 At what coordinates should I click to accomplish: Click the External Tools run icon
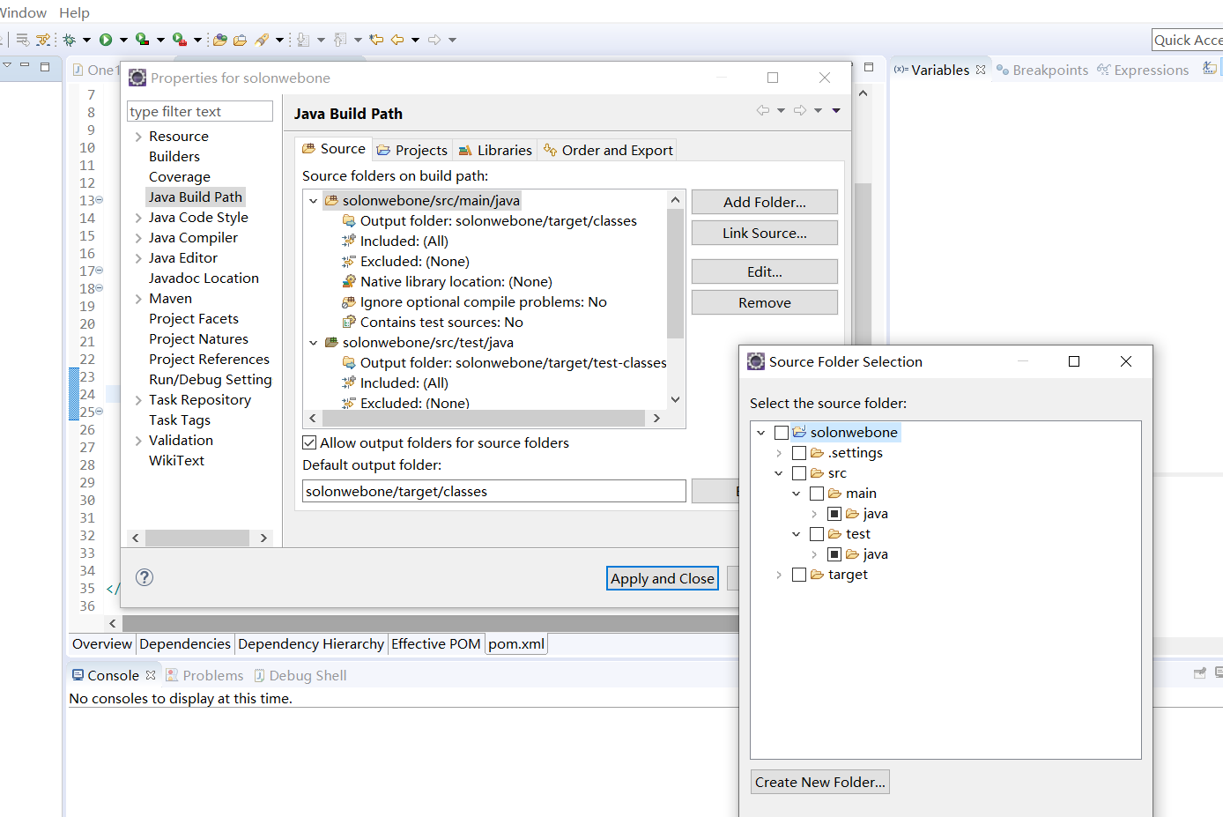coord(179,40)
